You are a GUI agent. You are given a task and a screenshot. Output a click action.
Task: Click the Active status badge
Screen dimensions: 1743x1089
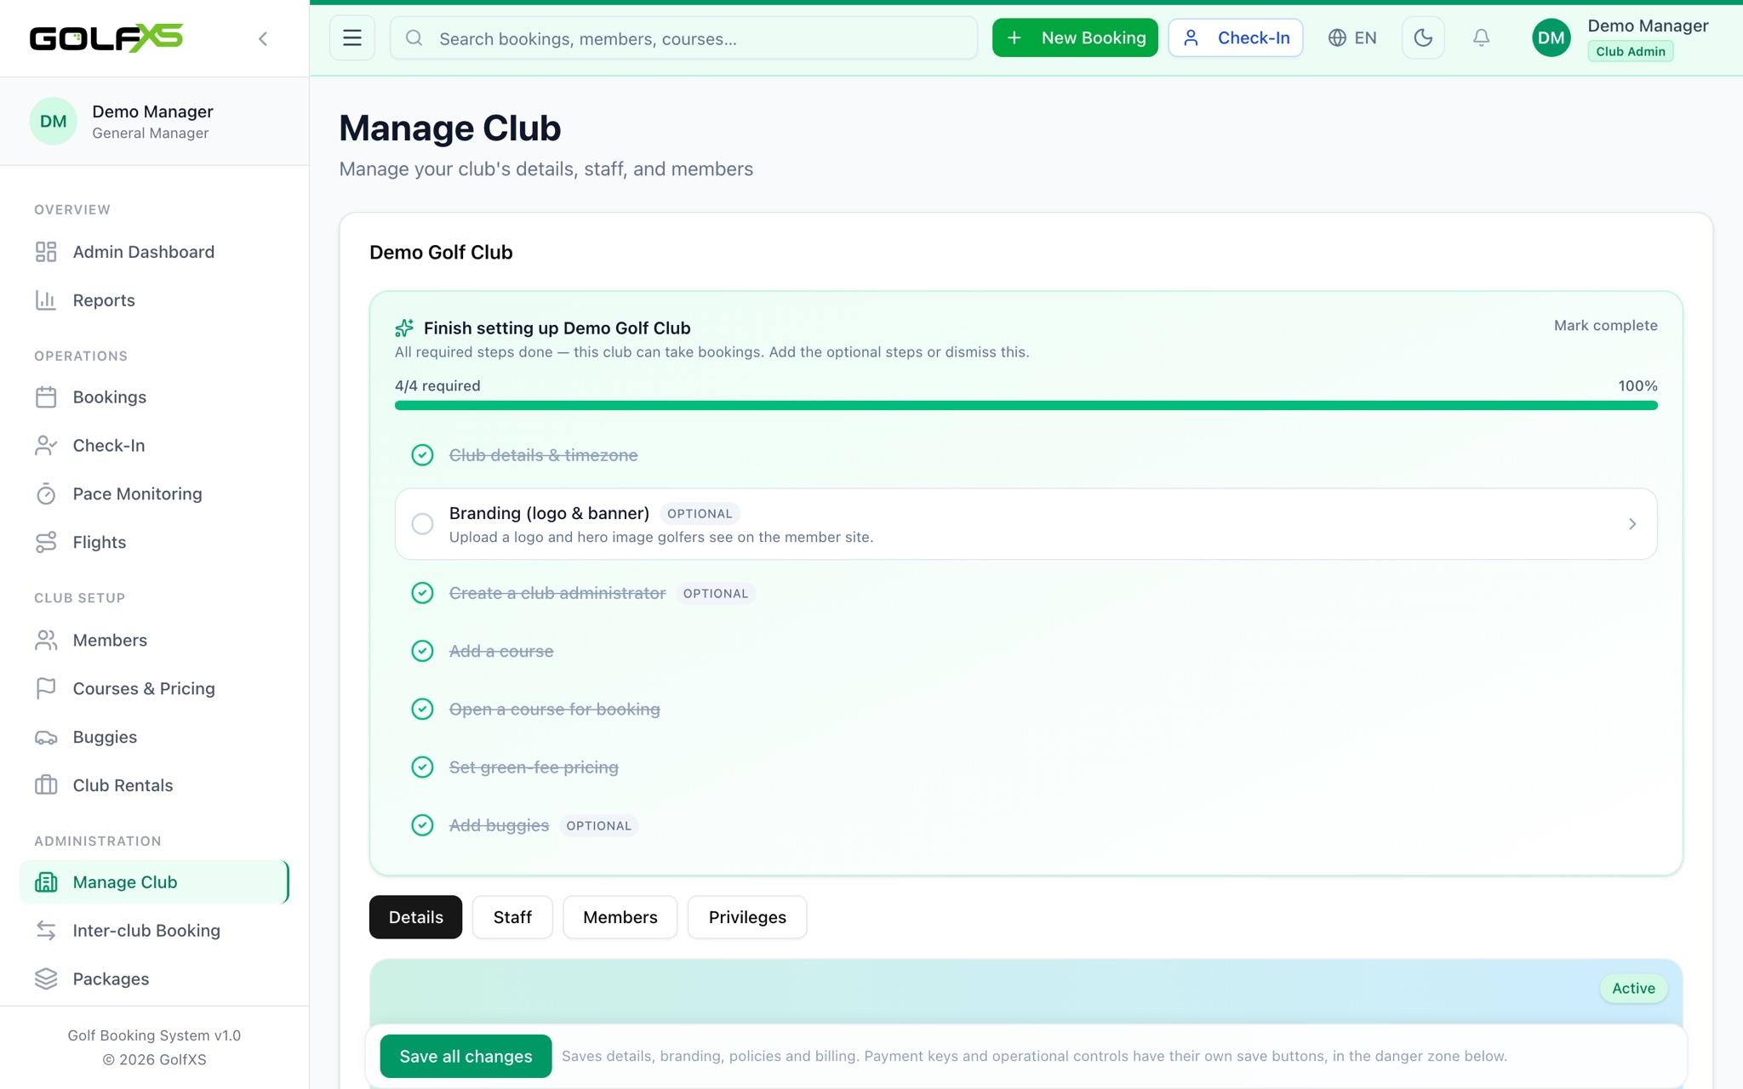[x=1633, y=989]
